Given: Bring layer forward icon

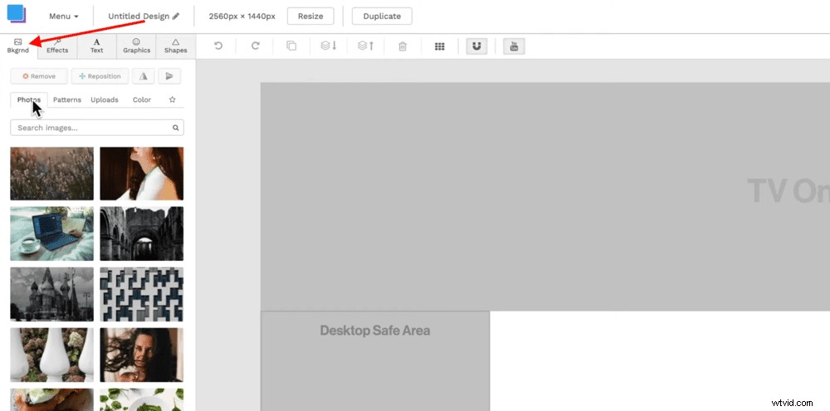Looking at the screenshot, I should (x=366, y=46).
